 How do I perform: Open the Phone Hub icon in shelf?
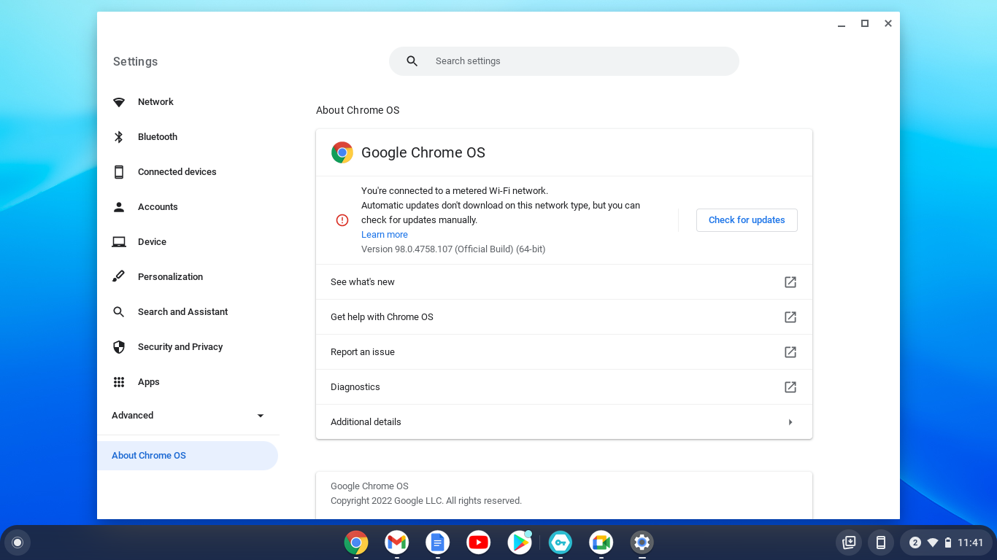click(x=881, y=542)
